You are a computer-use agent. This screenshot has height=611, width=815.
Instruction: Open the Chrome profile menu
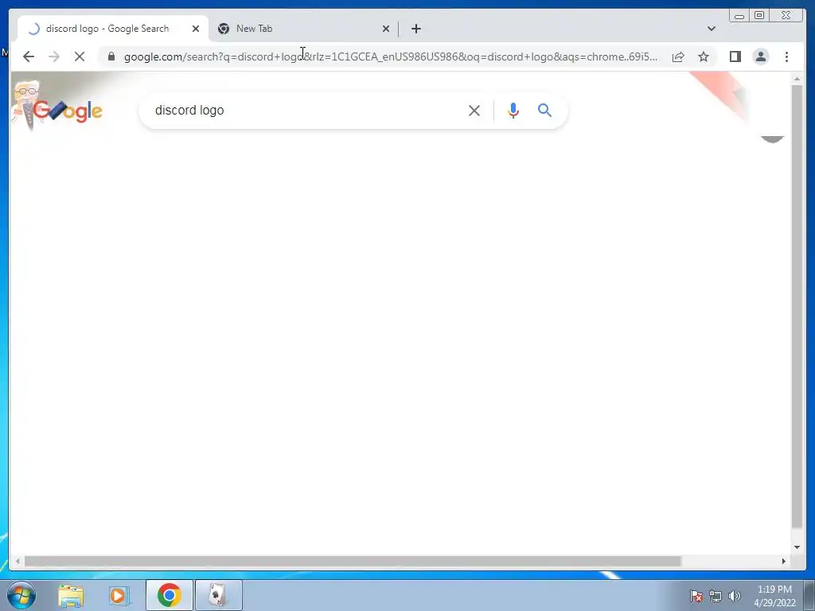(x=760, y=56)
